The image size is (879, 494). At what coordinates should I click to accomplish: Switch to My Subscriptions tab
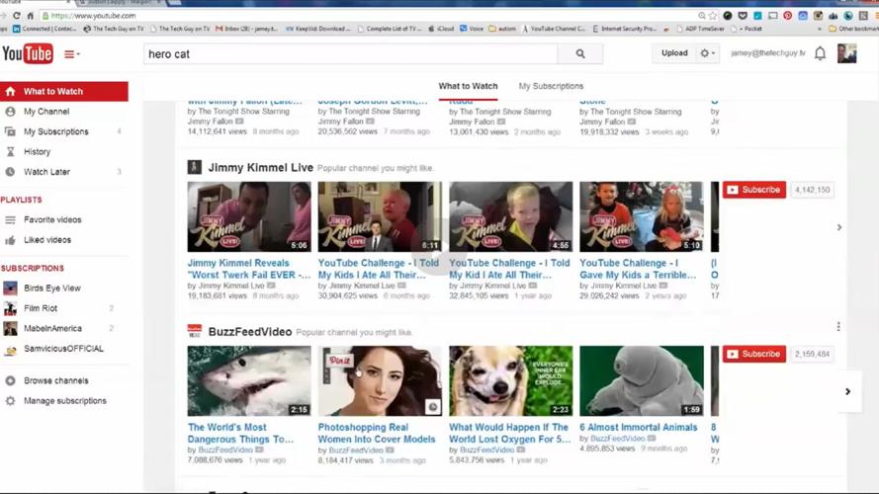point(551,86)
